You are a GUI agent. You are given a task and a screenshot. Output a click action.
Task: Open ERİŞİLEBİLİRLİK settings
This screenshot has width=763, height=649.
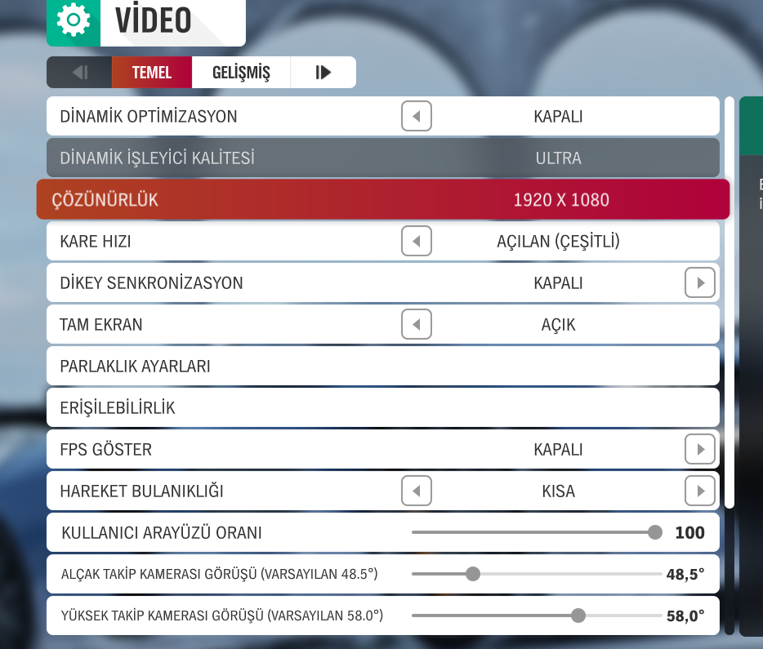pyautogui.click(x=383, y=407)
